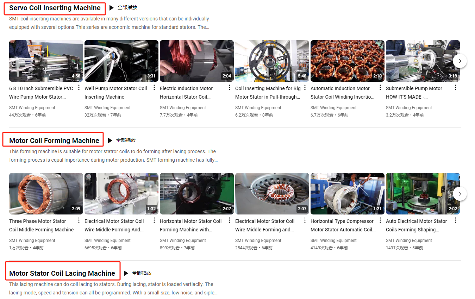Play all videos in Servo Coil Inserting Machine

[123, 7]
